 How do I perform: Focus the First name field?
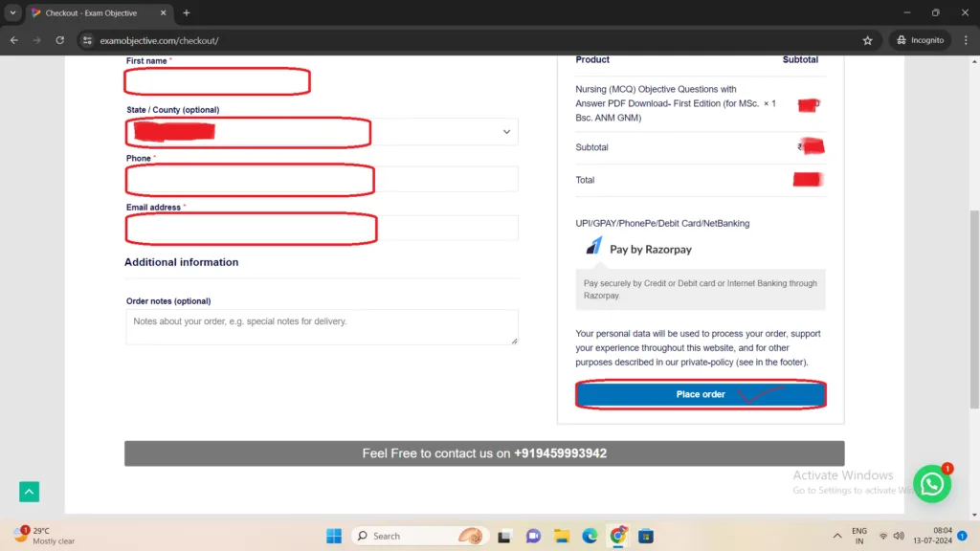click(x=217, y=82)
